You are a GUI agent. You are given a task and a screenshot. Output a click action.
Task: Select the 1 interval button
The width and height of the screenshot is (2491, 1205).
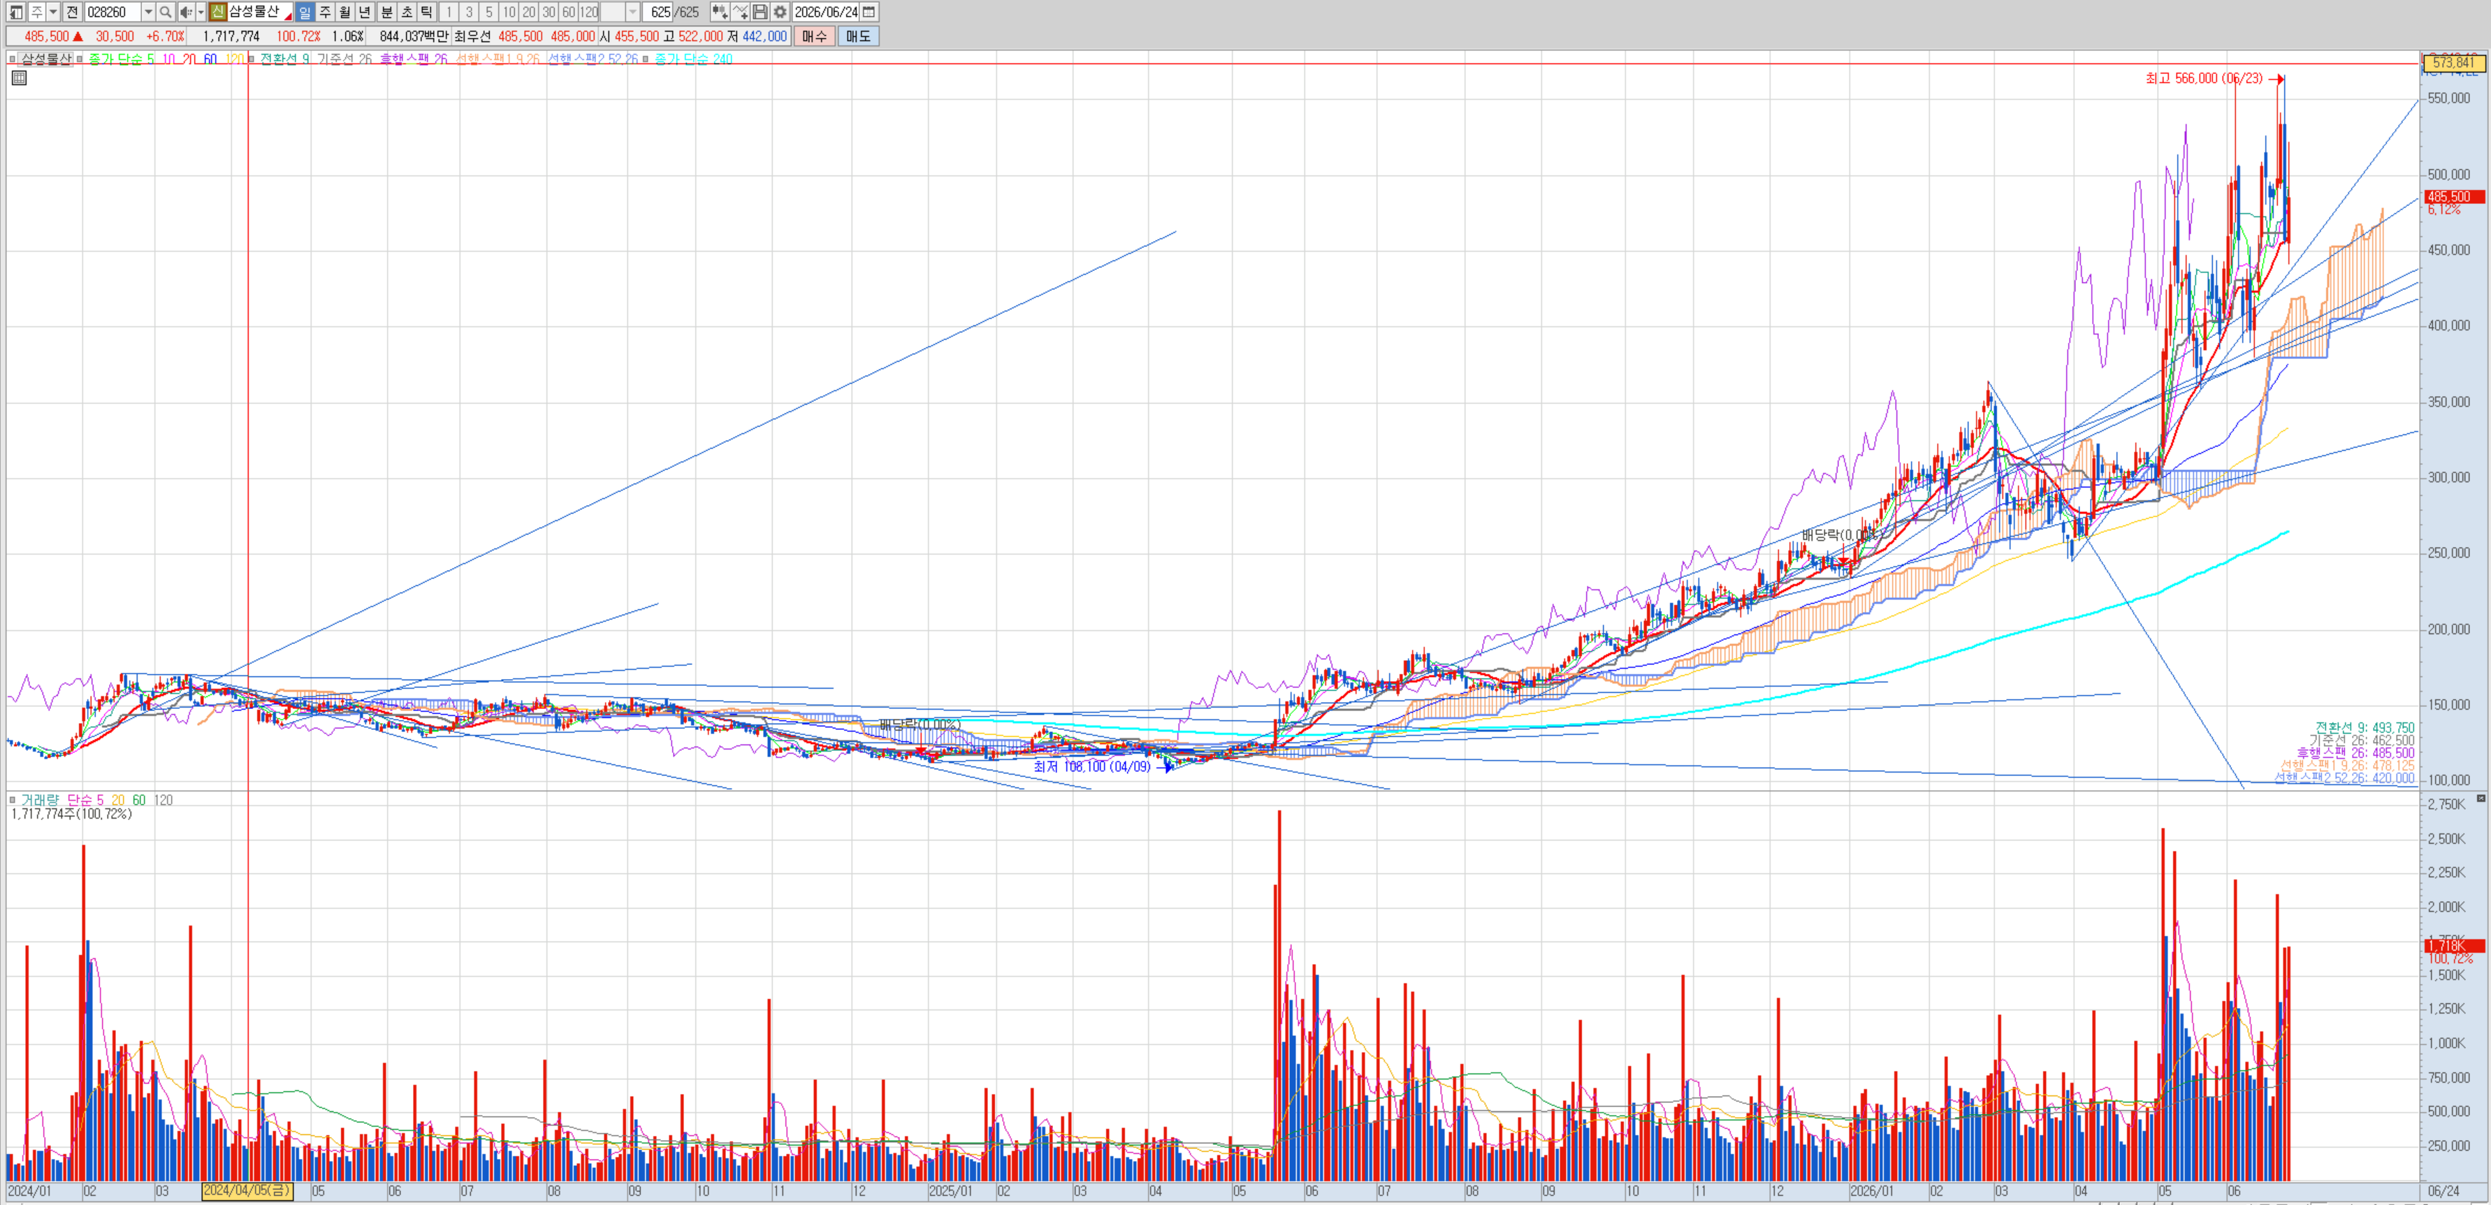point(449,12)
